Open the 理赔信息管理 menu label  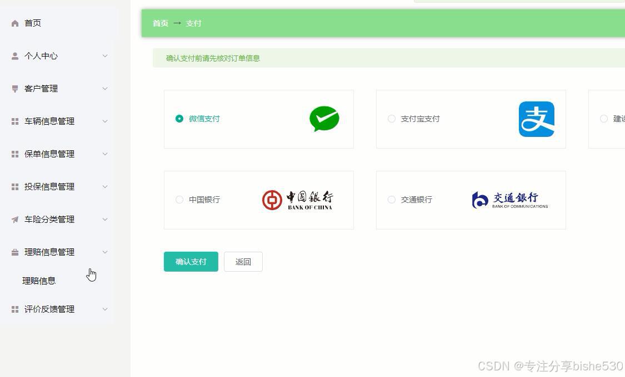coord(49,252)
